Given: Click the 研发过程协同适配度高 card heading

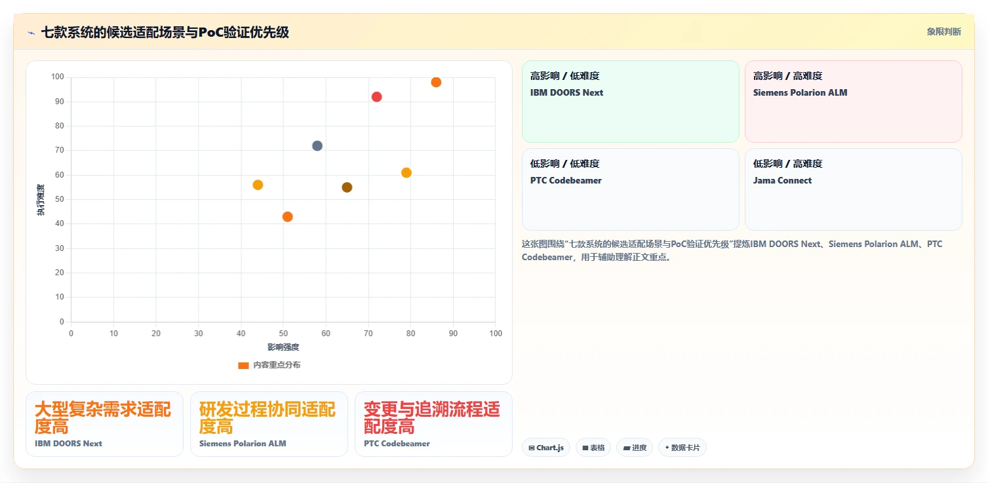Looking at the screenshot, I should tap(267, 418).
